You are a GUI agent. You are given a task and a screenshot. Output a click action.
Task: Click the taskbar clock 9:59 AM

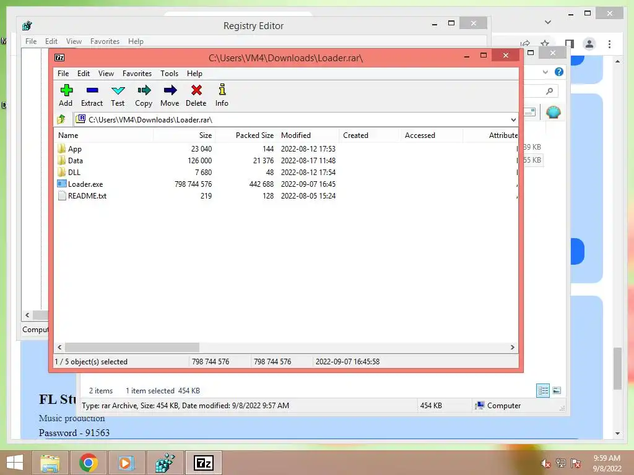click(607, 458)
